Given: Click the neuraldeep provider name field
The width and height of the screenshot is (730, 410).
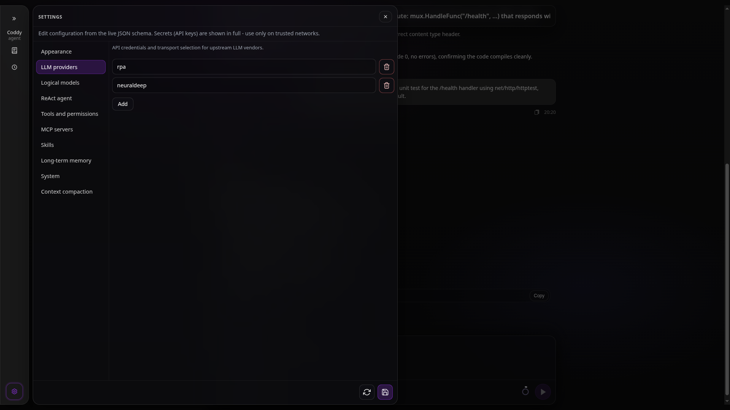Looking at the screenshot, I should click(244, 85).
